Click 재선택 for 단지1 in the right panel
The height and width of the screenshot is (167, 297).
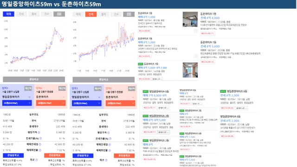[x=98, y=89]
